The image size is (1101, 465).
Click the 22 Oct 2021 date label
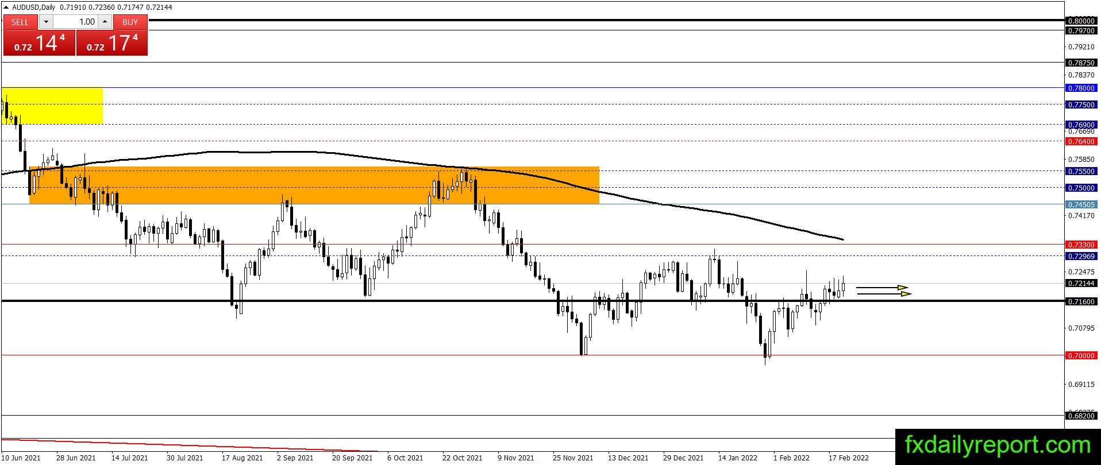463,458
